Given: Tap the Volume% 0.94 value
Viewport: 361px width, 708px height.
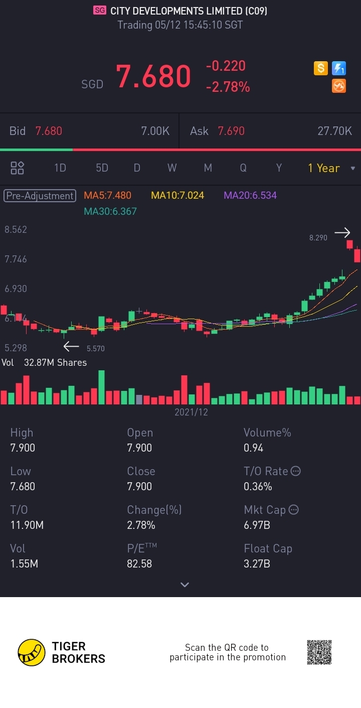Looking at the screenshot, I should pos(253,448).
